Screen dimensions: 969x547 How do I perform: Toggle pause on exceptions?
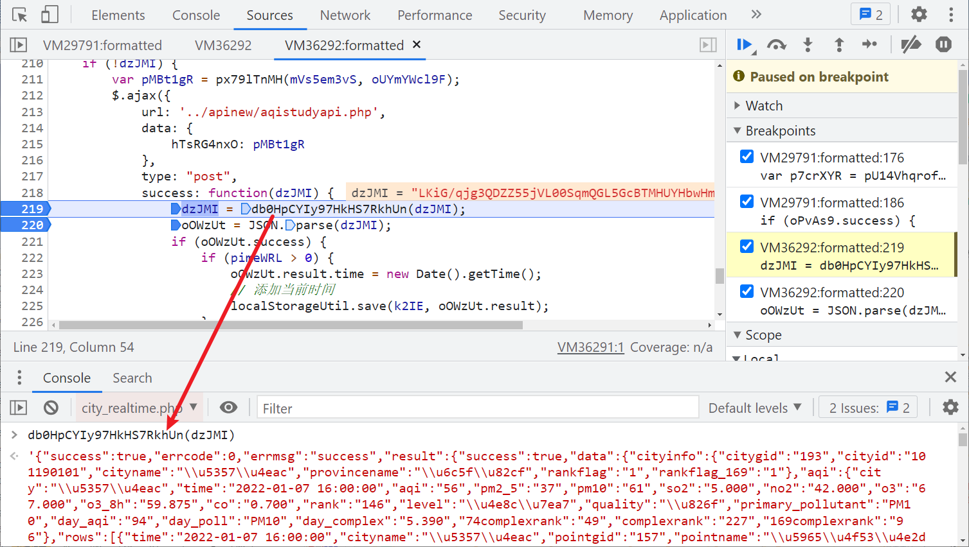tap(943, 44)
